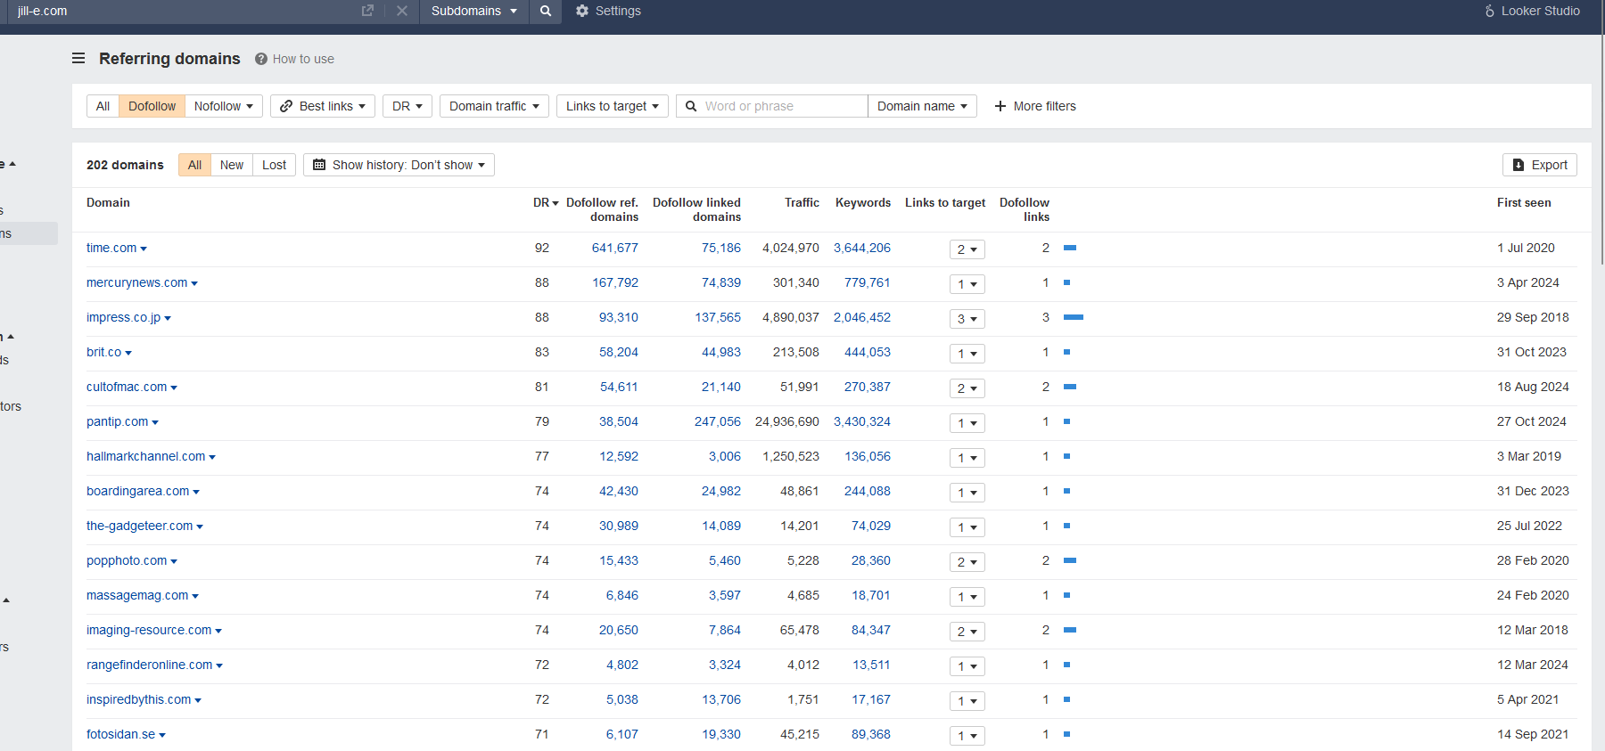
Task: Open dropdown caret next to hallmarkchannel.com
Action: 212,457
